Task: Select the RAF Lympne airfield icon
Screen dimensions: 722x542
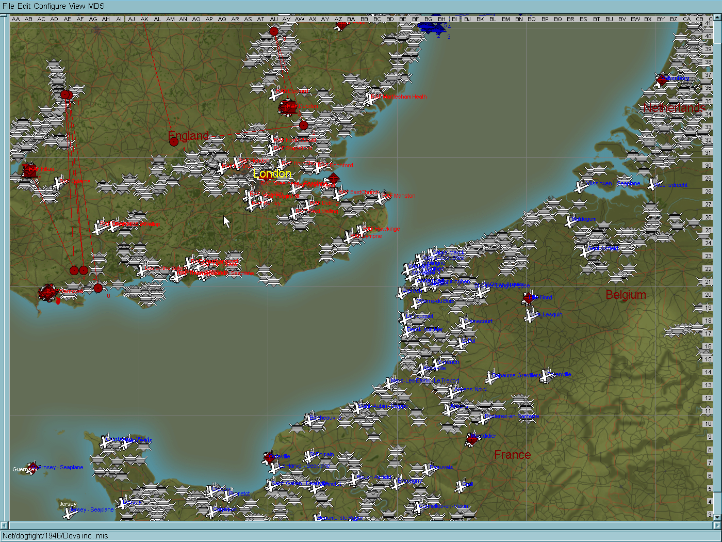Action: coord(349,237)
